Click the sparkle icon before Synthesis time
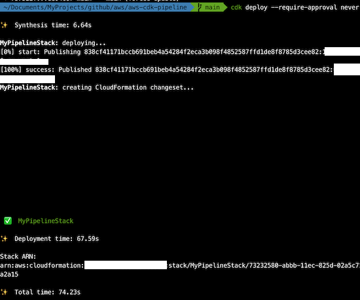The width and height of the screenshot is (360, 300). (x=4, y=25)
